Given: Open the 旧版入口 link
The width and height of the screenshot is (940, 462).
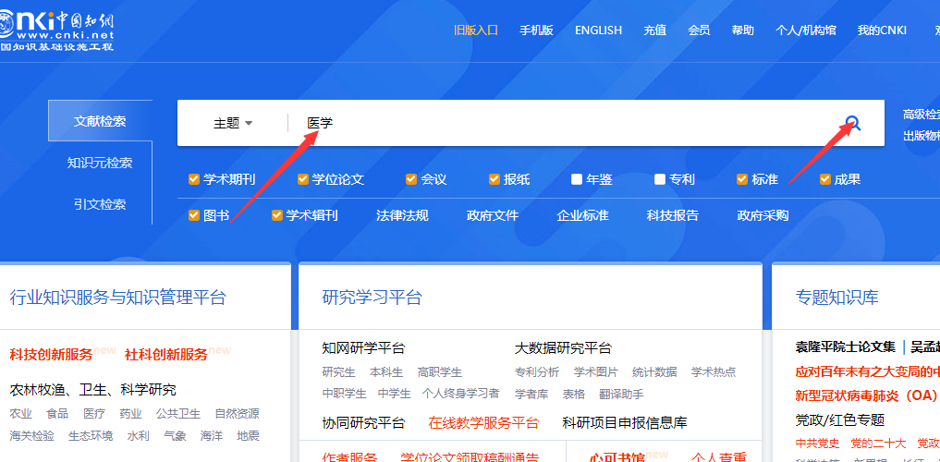Looking at the screenshot, I should click(x=476, y=30).
